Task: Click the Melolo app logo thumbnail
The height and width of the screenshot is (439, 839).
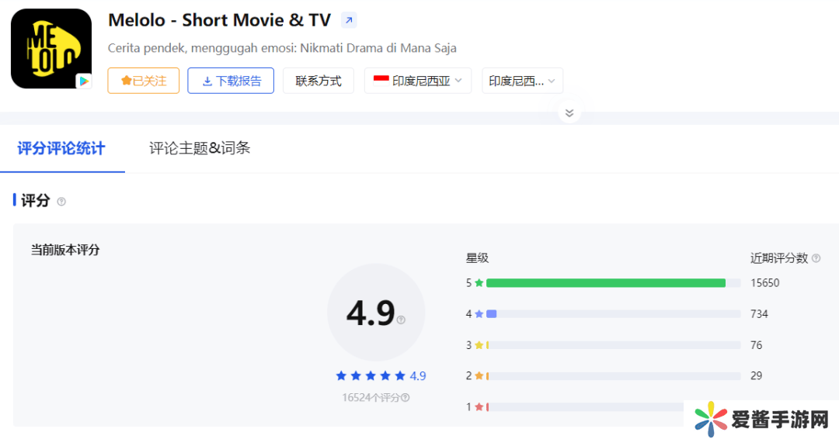Action: 50,48
